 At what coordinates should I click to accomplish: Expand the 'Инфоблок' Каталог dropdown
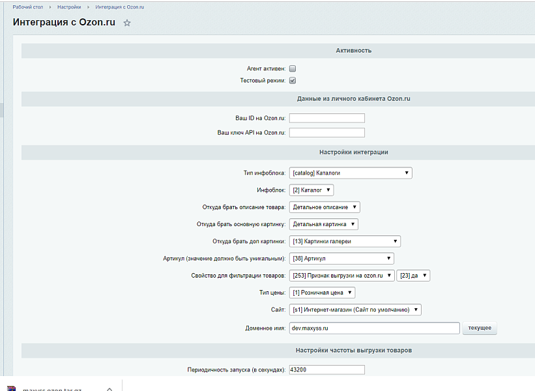(x=311, y=190)
